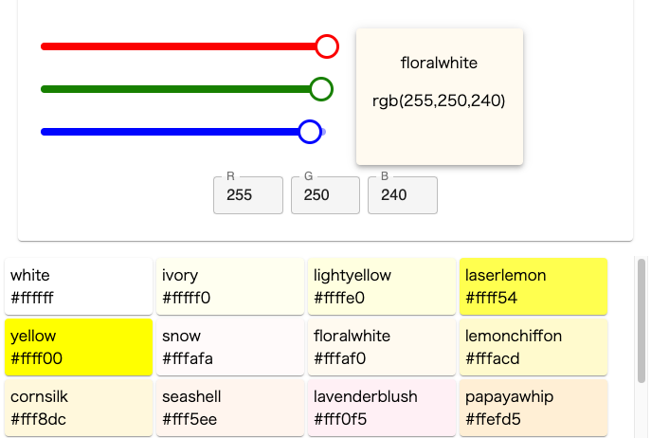This screenshot has height=438, width=651.
Task: Click the floralwhite preview card
Action: coord(440,97)
